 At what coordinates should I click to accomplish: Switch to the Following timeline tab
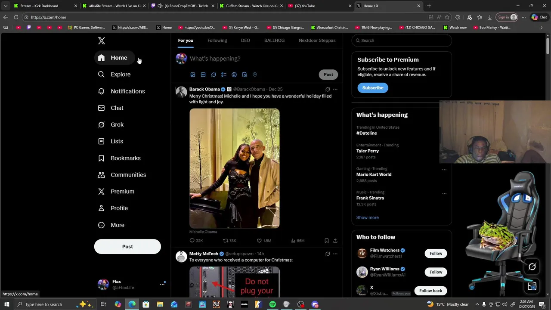(x=217, y=40)
